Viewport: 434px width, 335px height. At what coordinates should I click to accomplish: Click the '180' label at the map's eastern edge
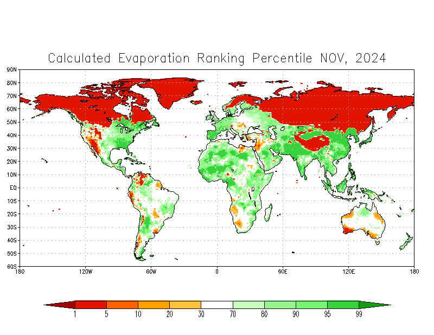pos(414,272)
